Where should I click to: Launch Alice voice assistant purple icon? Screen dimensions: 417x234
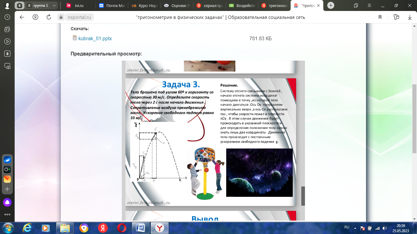[x=7, y=202]
